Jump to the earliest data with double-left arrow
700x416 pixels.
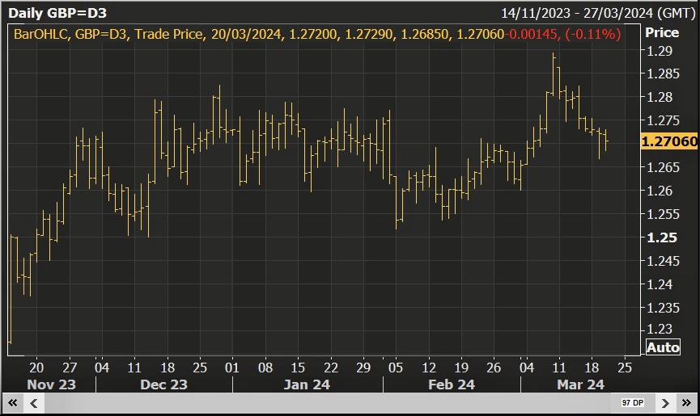pos(14,402)
